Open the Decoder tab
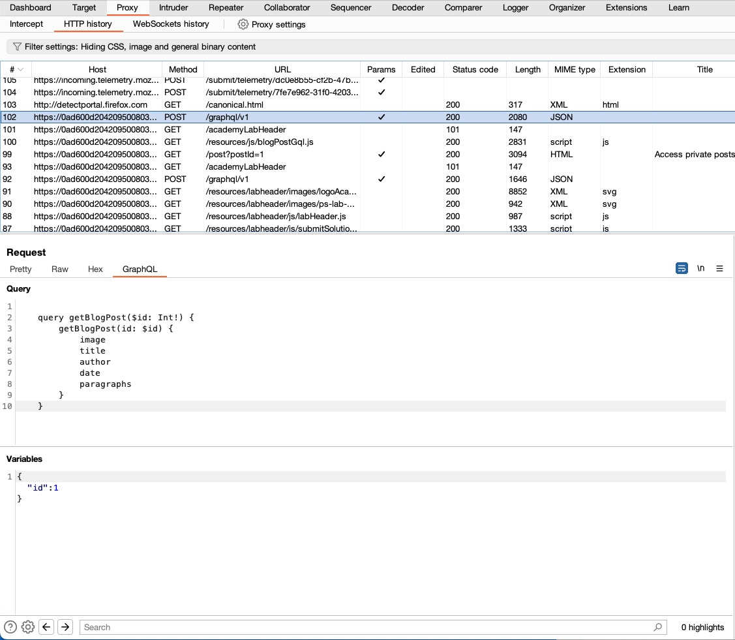The height and width of the screenshot is (640, 735). (408, 7)
